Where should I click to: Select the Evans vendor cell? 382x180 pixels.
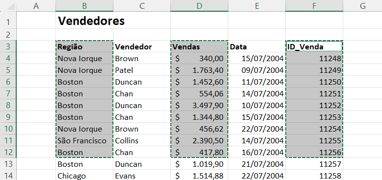[x=142, y=176]
